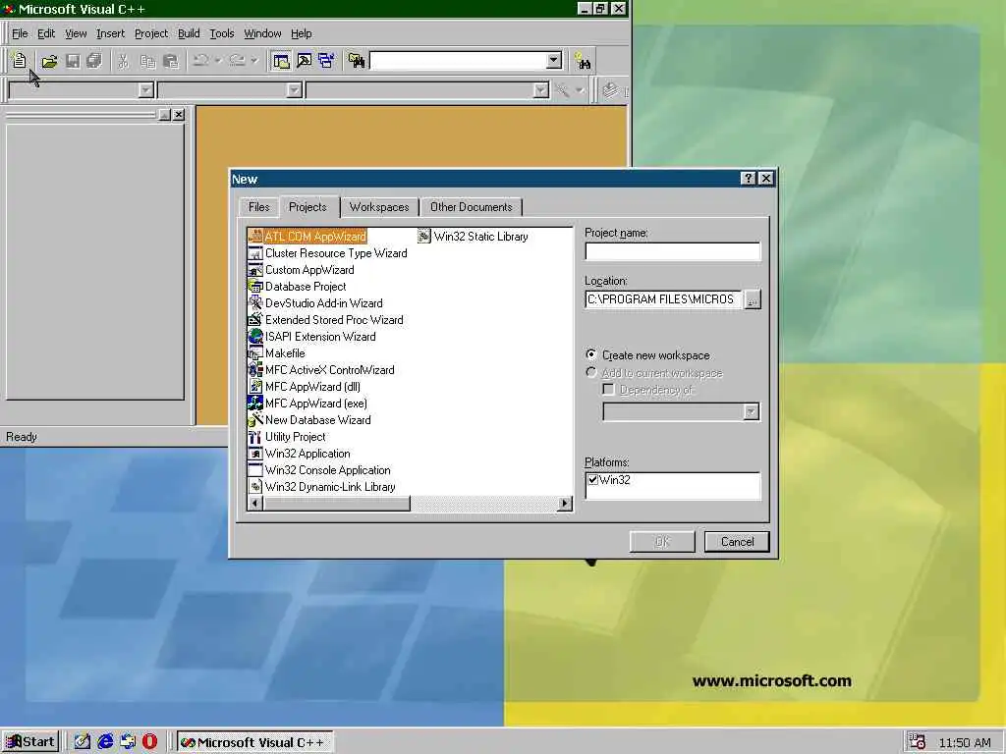Viewport: 1006px width, 754px height.
Task: Toggle the Output window icon
Action: (x=305, y=61)
